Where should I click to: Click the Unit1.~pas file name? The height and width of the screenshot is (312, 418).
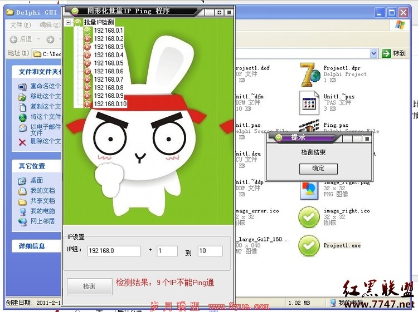point(339,97)
